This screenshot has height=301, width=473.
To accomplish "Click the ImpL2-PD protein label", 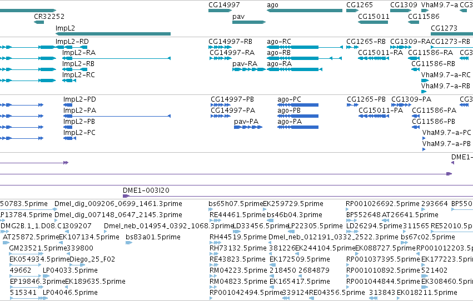I will 79,99.
